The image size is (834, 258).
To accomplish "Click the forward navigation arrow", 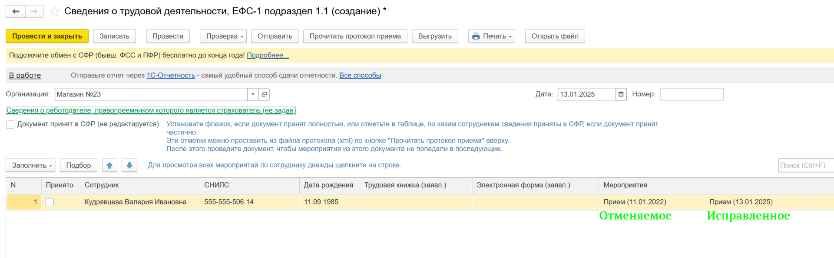I will point(34,11).
